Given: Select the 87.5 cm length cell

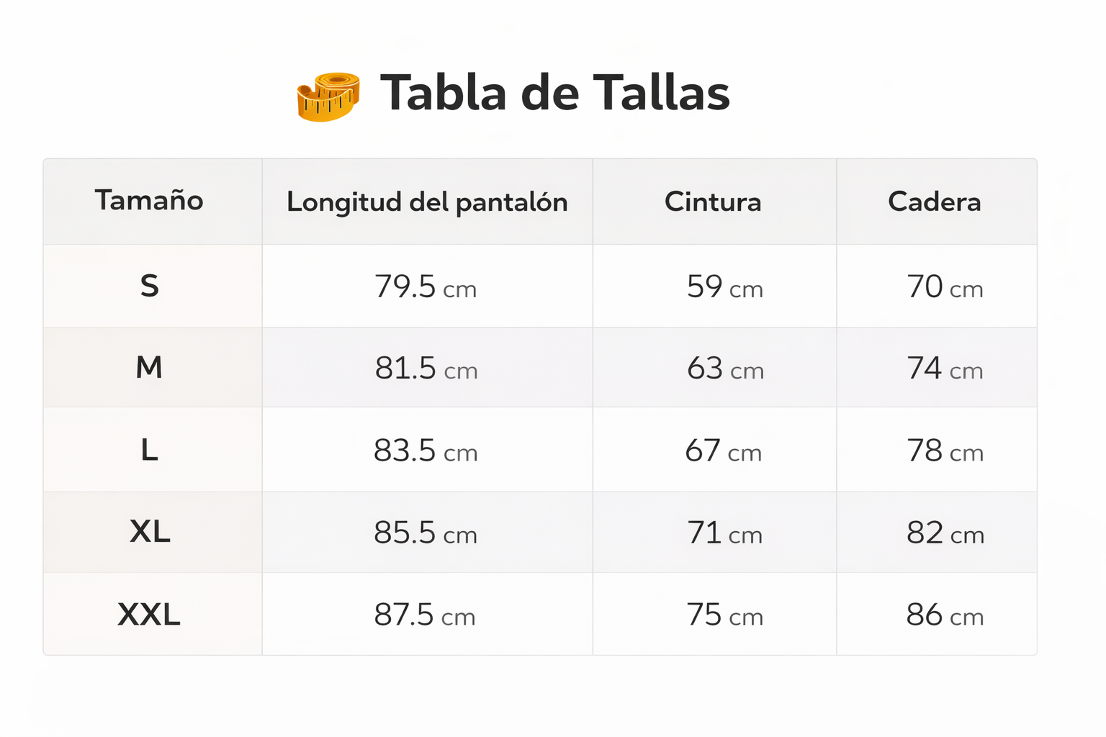Looking at the screenshot, I should click(425, 615).
